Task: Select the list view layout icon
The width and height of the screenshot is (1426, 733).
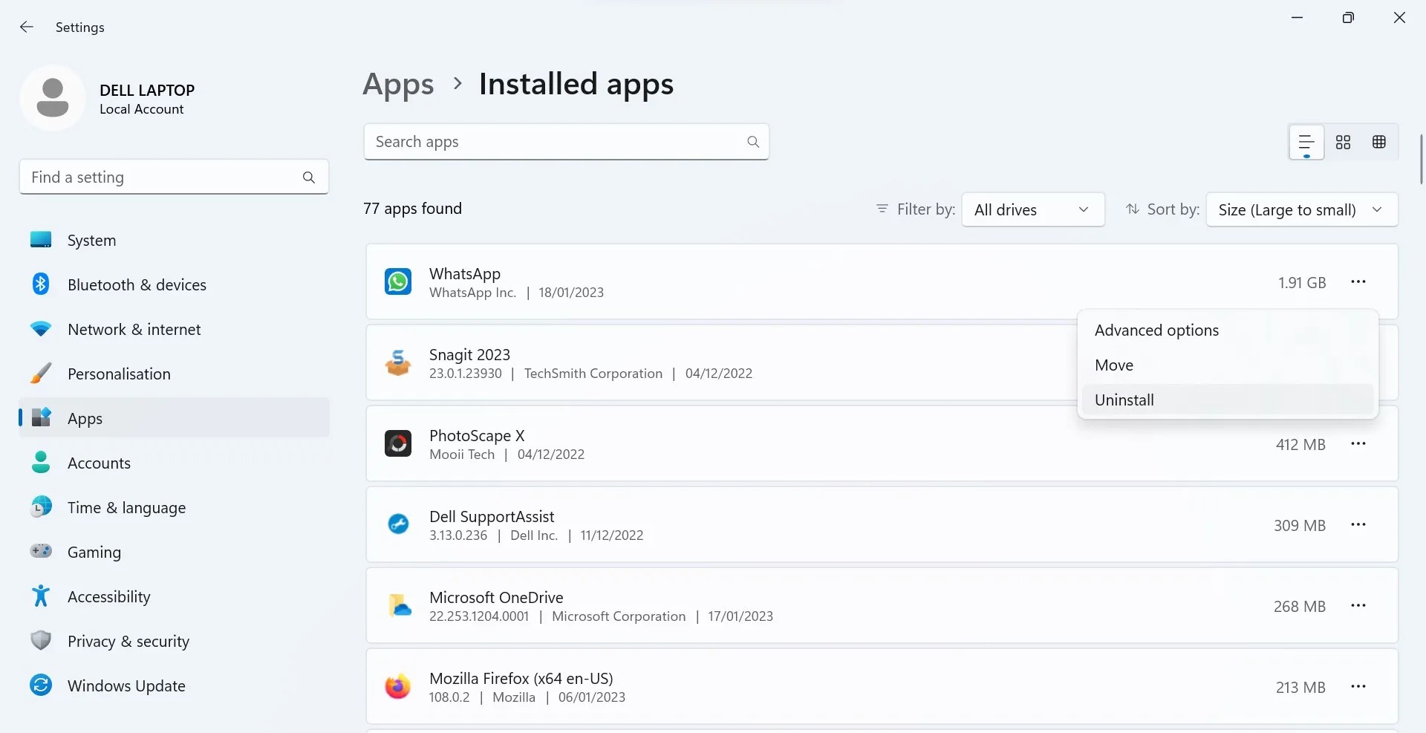Action: tap(1306, 142)
